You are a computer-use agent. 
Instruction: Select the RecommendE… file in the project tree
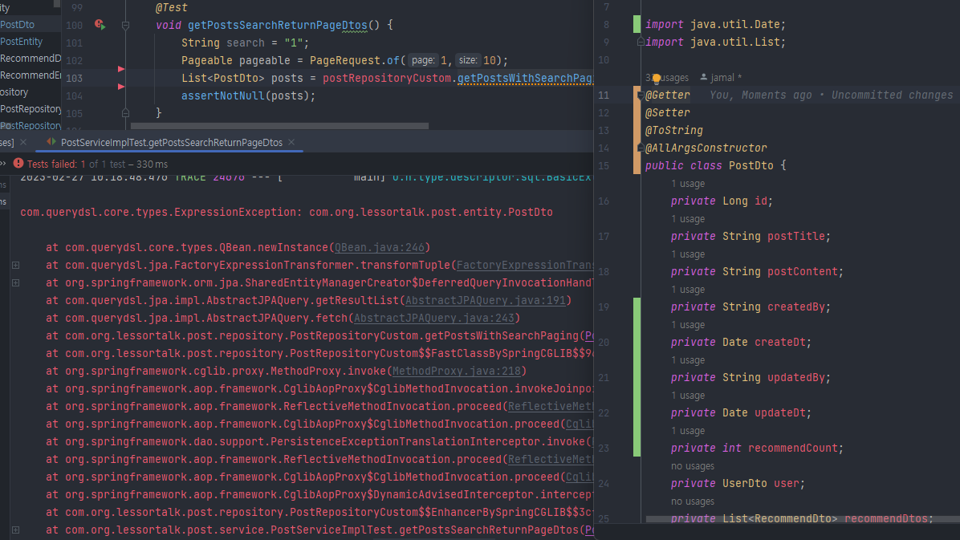31,75
